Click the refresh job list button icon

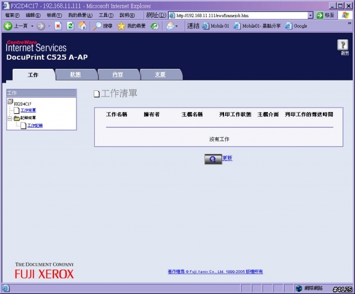213,159
